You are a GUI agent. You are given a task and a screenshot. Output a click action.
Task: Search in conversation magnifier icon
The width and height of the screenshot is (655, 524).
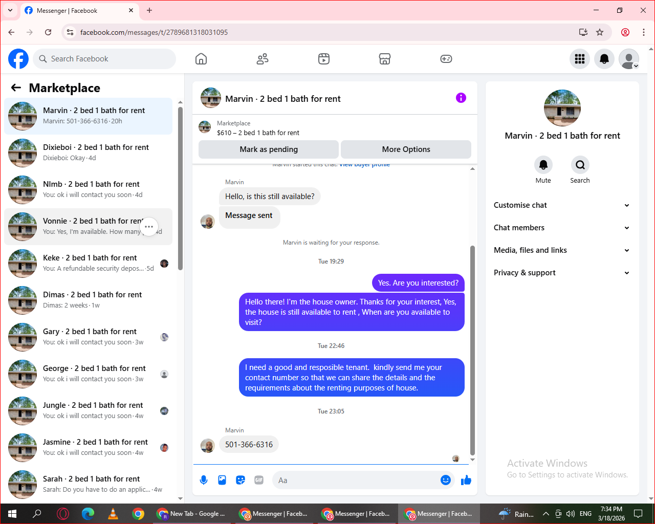click(580, 165)
